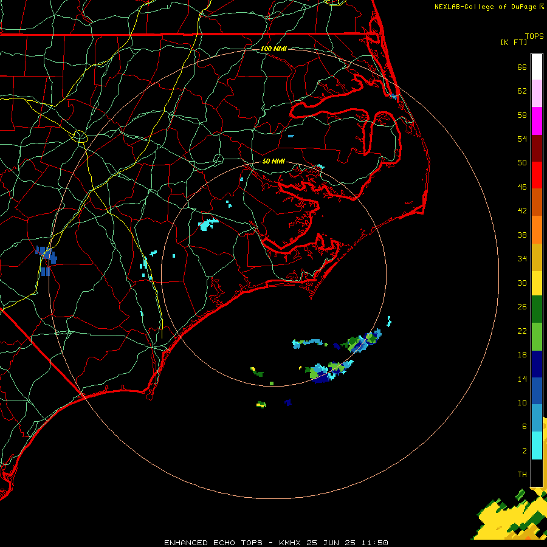Click the large cyan echo inside 50 NMI ring
Screen dimensions: 547x547
coord(208,224)
